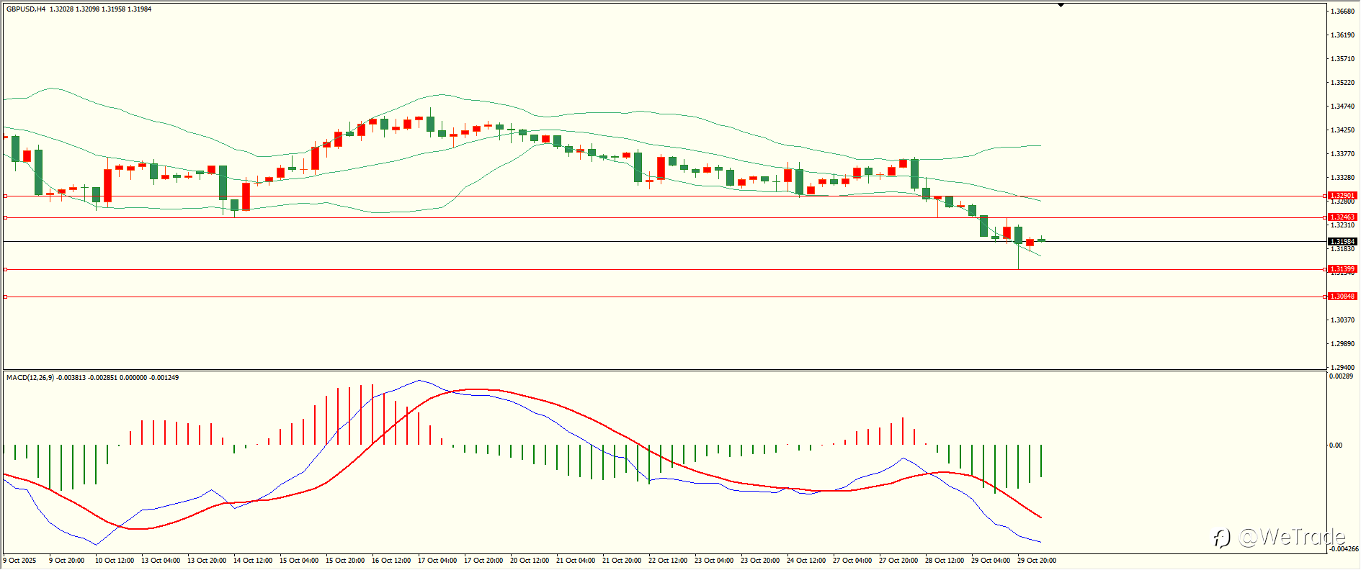The width and height of the screenshot is (1361, 570).
Task: Click the "29 Oct 04:00" time axis label
Action: (991, 561)
